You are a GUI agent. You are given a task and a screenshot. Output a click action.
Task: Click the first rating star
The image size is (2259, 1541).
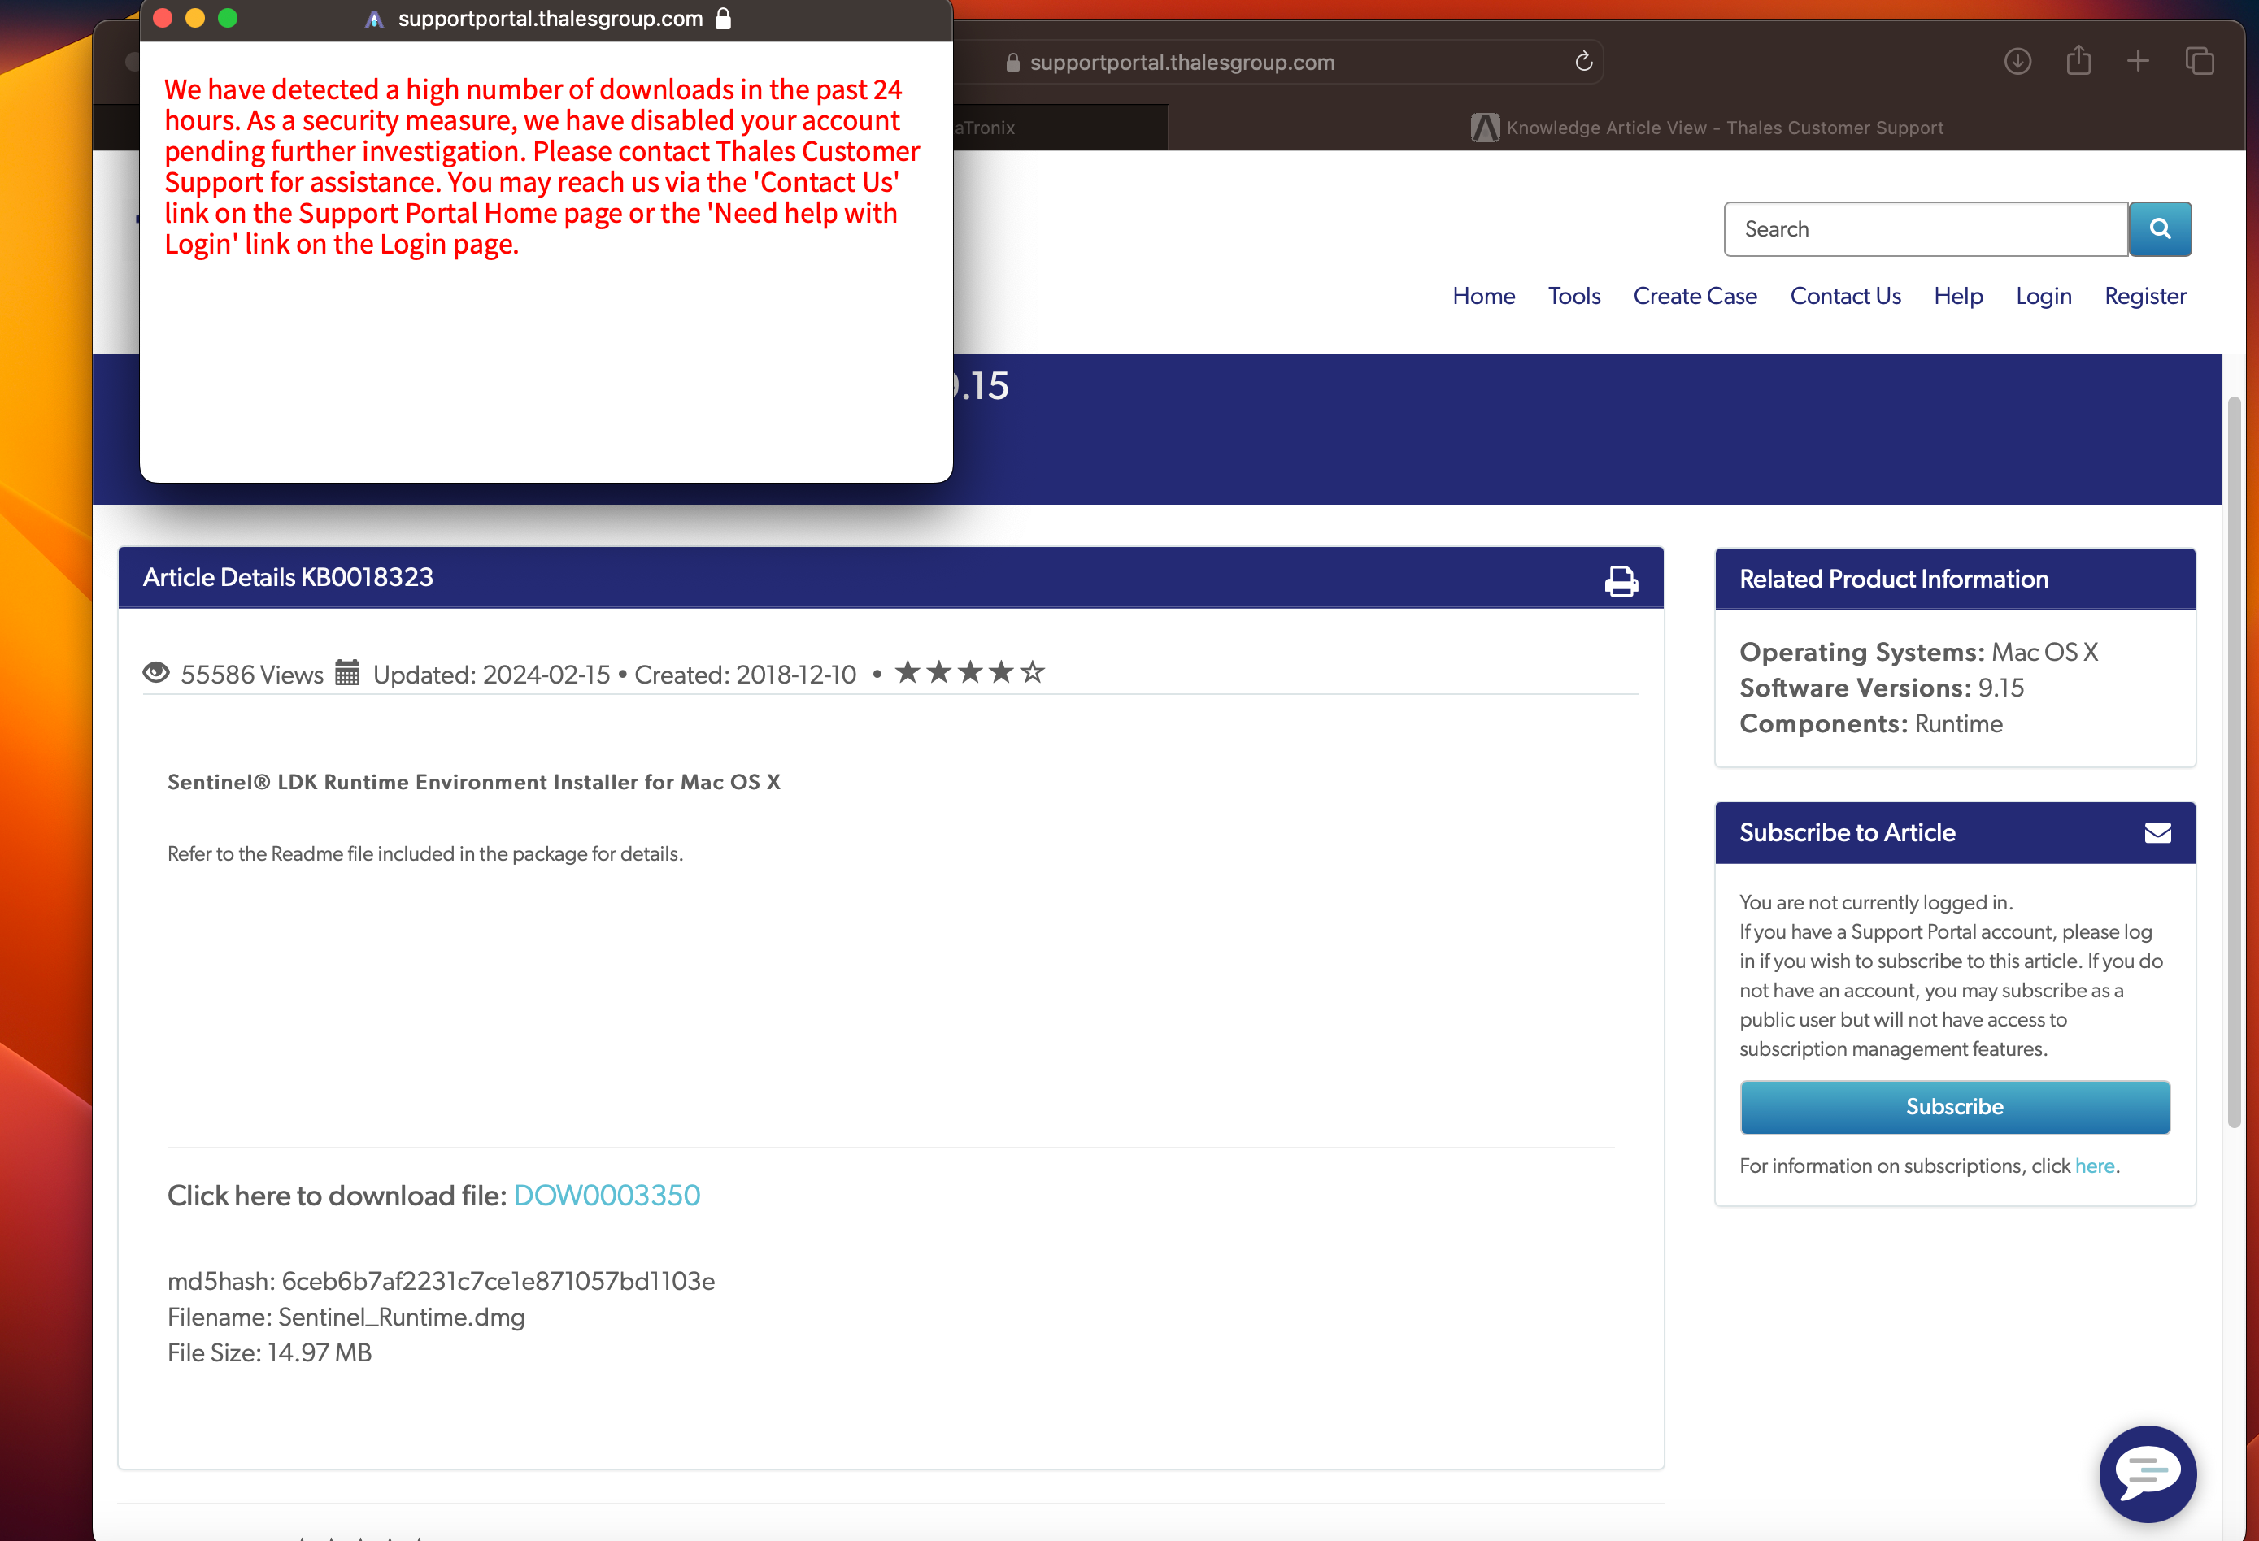point(907,671)
